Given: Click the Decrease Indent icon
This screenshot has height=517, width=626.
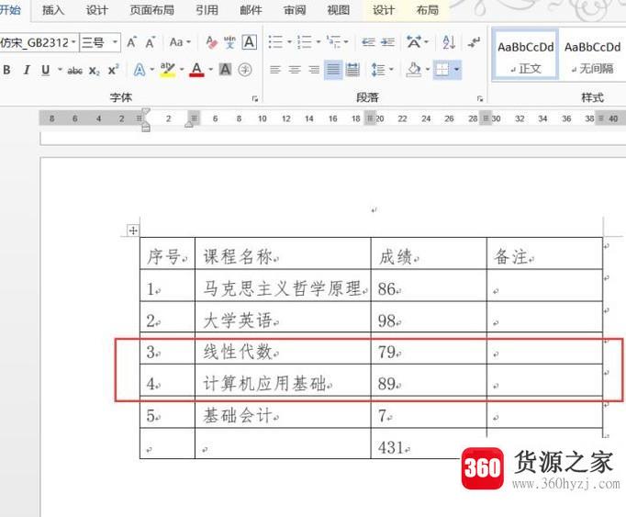Looking at the screenshot, I should (x=368, y=42).
